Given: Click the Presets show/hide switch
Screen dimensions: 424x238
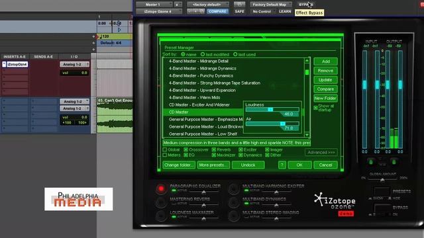Looking at the screenshot, I should click(x=382, y=191).
